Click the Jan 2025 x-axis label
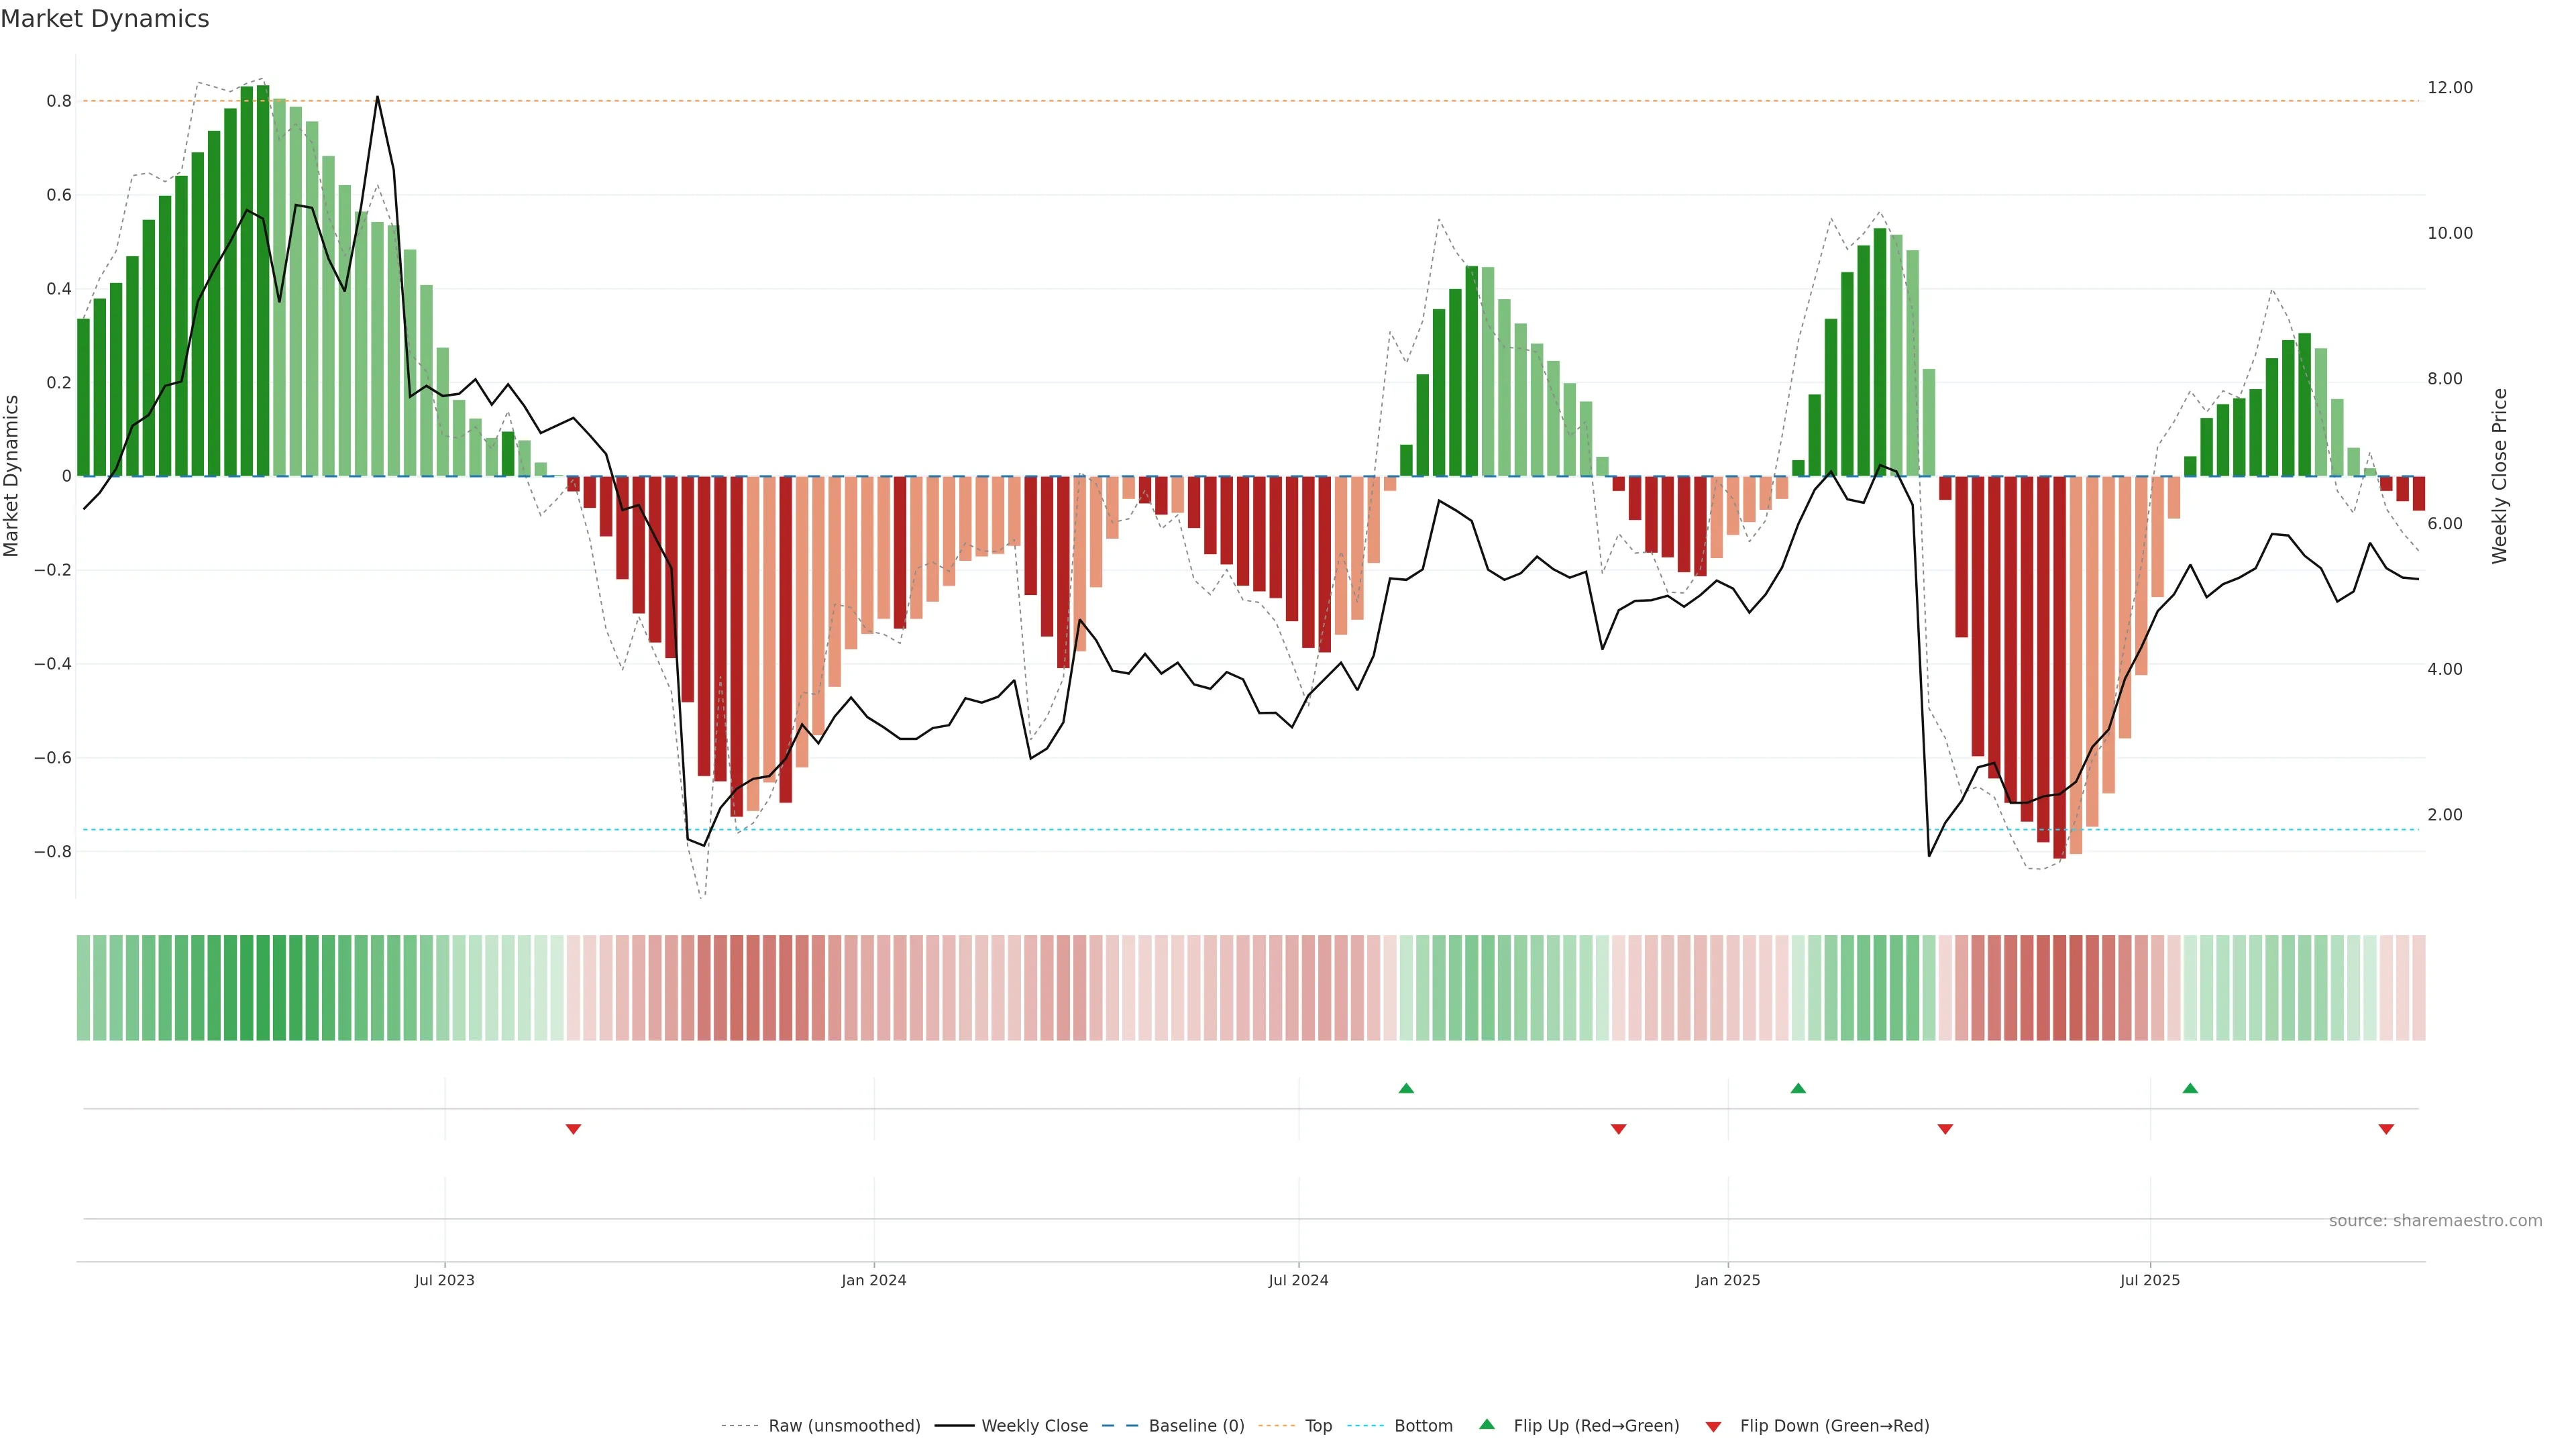This screenshot has width=2576, height=1449. (x=1728, y=1280)
